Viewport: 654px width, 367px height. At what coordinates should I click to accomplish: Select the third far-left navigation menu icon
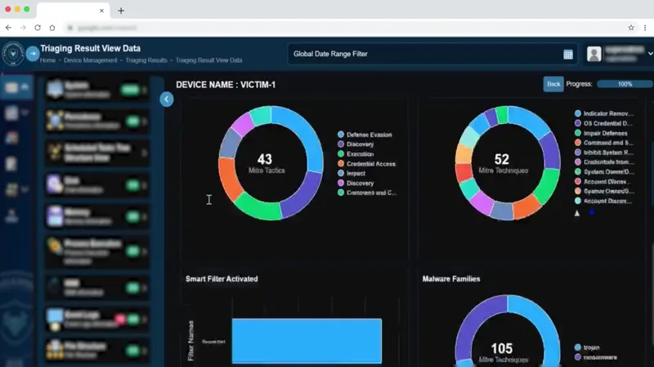click(x=11, y=138)
